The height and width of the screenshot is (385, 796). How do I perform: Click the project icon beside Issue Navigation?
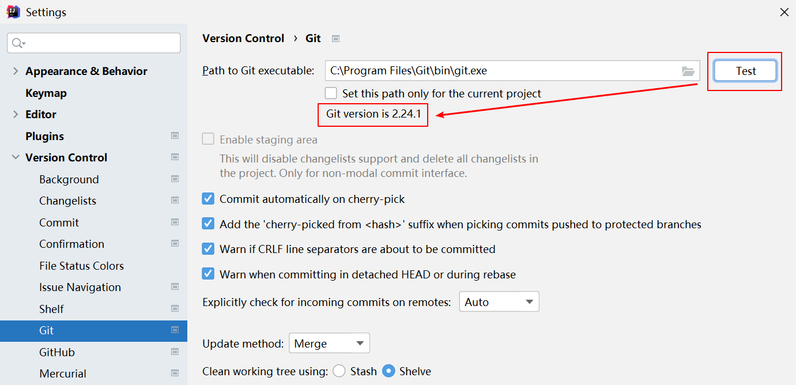(x=175, y=287)
